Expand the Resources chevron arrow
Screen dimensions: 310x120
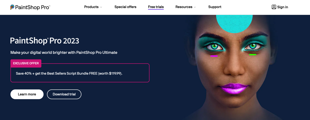(195, 7)
